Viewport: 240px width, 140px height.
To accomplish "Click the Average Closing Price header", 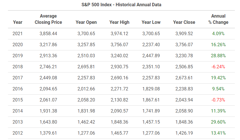I will (x=48, y=19).
